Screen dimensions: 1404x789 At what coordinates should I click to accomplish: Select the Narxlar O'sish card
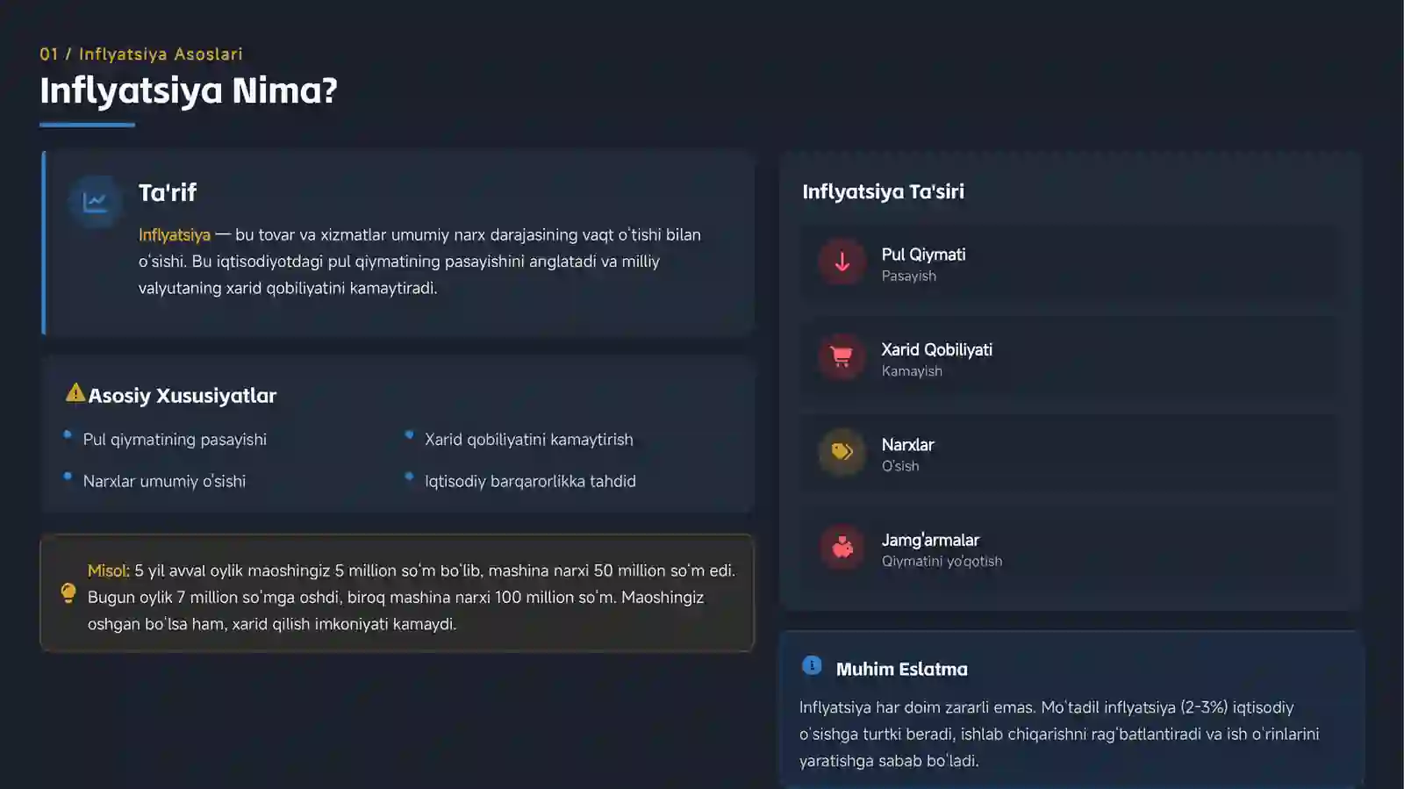[x=1070, y=455]
